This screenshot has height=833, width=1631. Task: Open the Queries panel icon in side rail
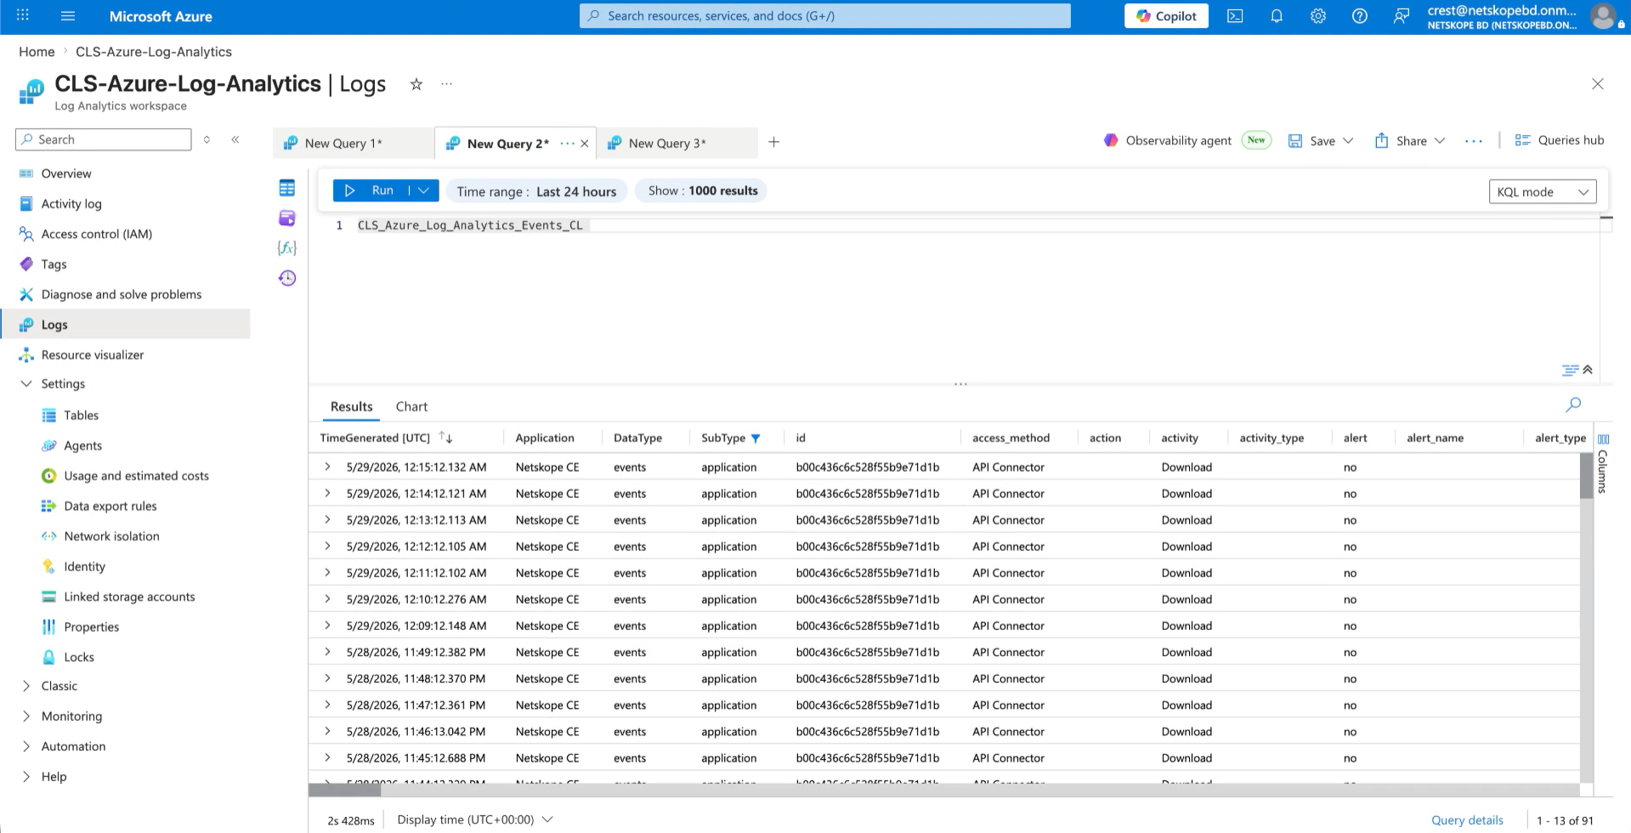coord(287,218)
